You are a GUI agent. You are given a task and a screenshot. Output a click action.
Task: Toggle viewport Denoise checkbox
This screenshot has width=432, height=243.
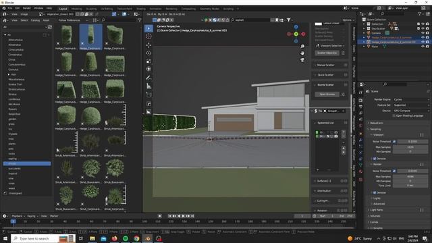pos(375,159)
